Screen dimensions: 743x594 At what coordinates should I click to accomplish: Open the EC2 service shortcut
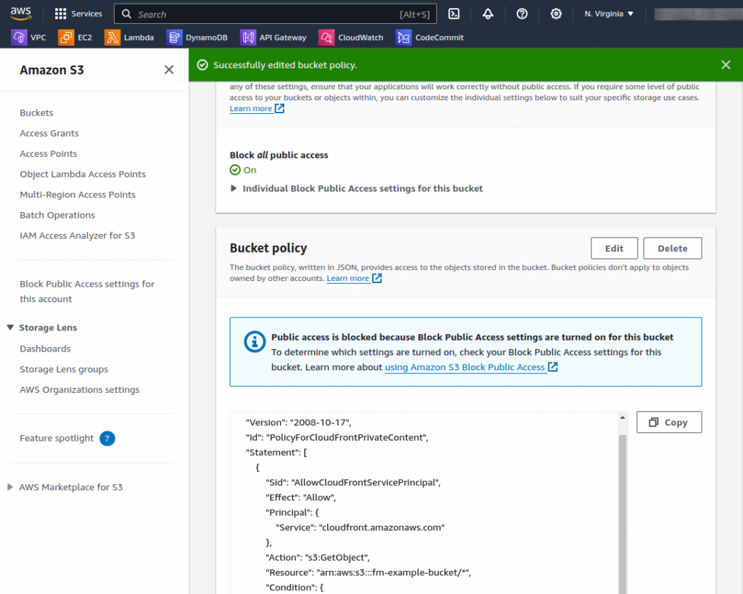pos(75,38)
